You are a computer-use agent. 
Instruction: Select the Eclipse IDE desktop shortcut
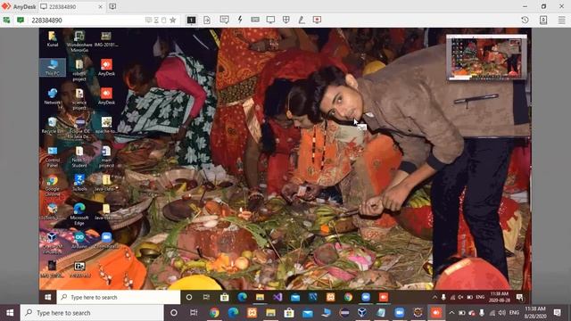(x=79, y=128)
